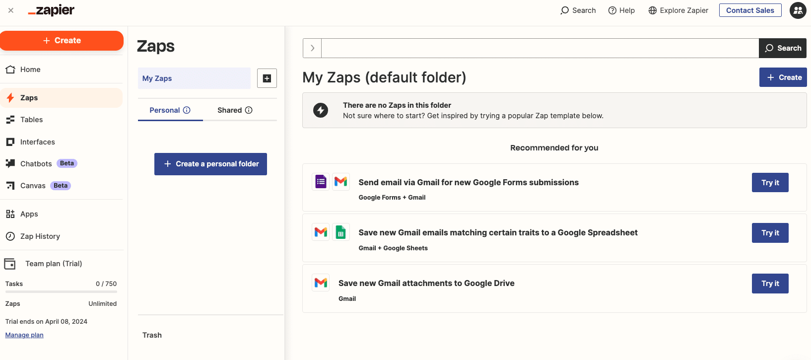The height and width of the screenshot is (360, 811).
Task: Expand the search filter chevron
Action: tap(312, 48)
